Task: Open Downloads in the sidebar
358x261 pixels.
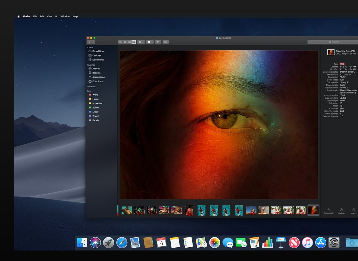Action: coord(96,81)
